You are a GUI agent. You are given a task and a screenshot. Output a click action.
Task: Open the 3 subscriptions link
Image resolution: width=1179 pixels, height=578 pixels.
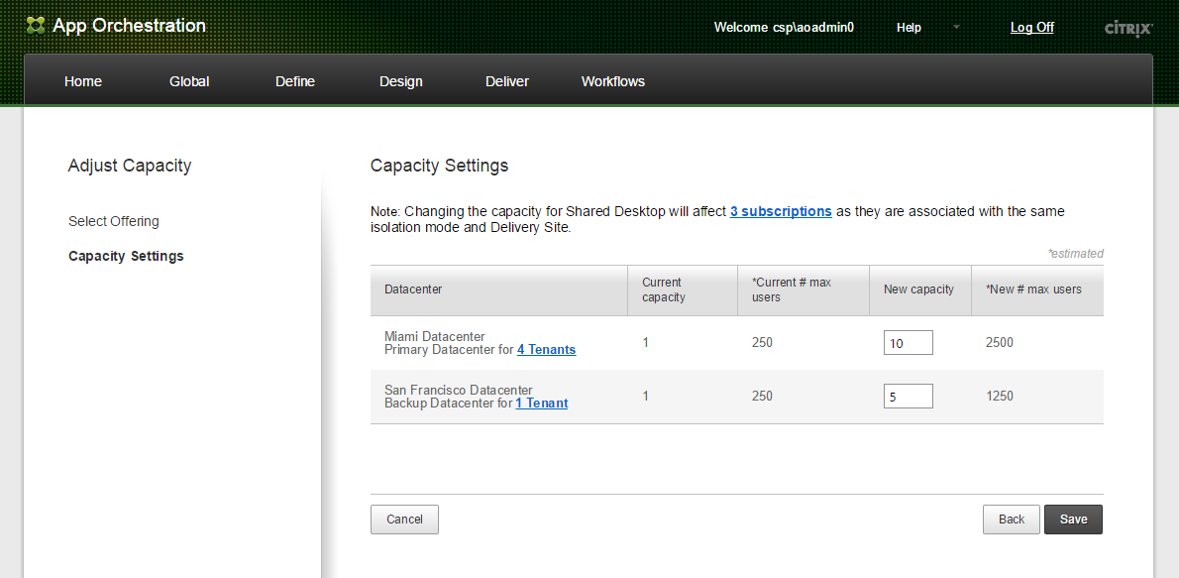tap(781, 211)
